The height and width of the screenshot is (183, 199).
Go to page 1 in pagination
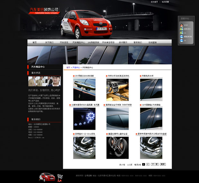(143, 164)
